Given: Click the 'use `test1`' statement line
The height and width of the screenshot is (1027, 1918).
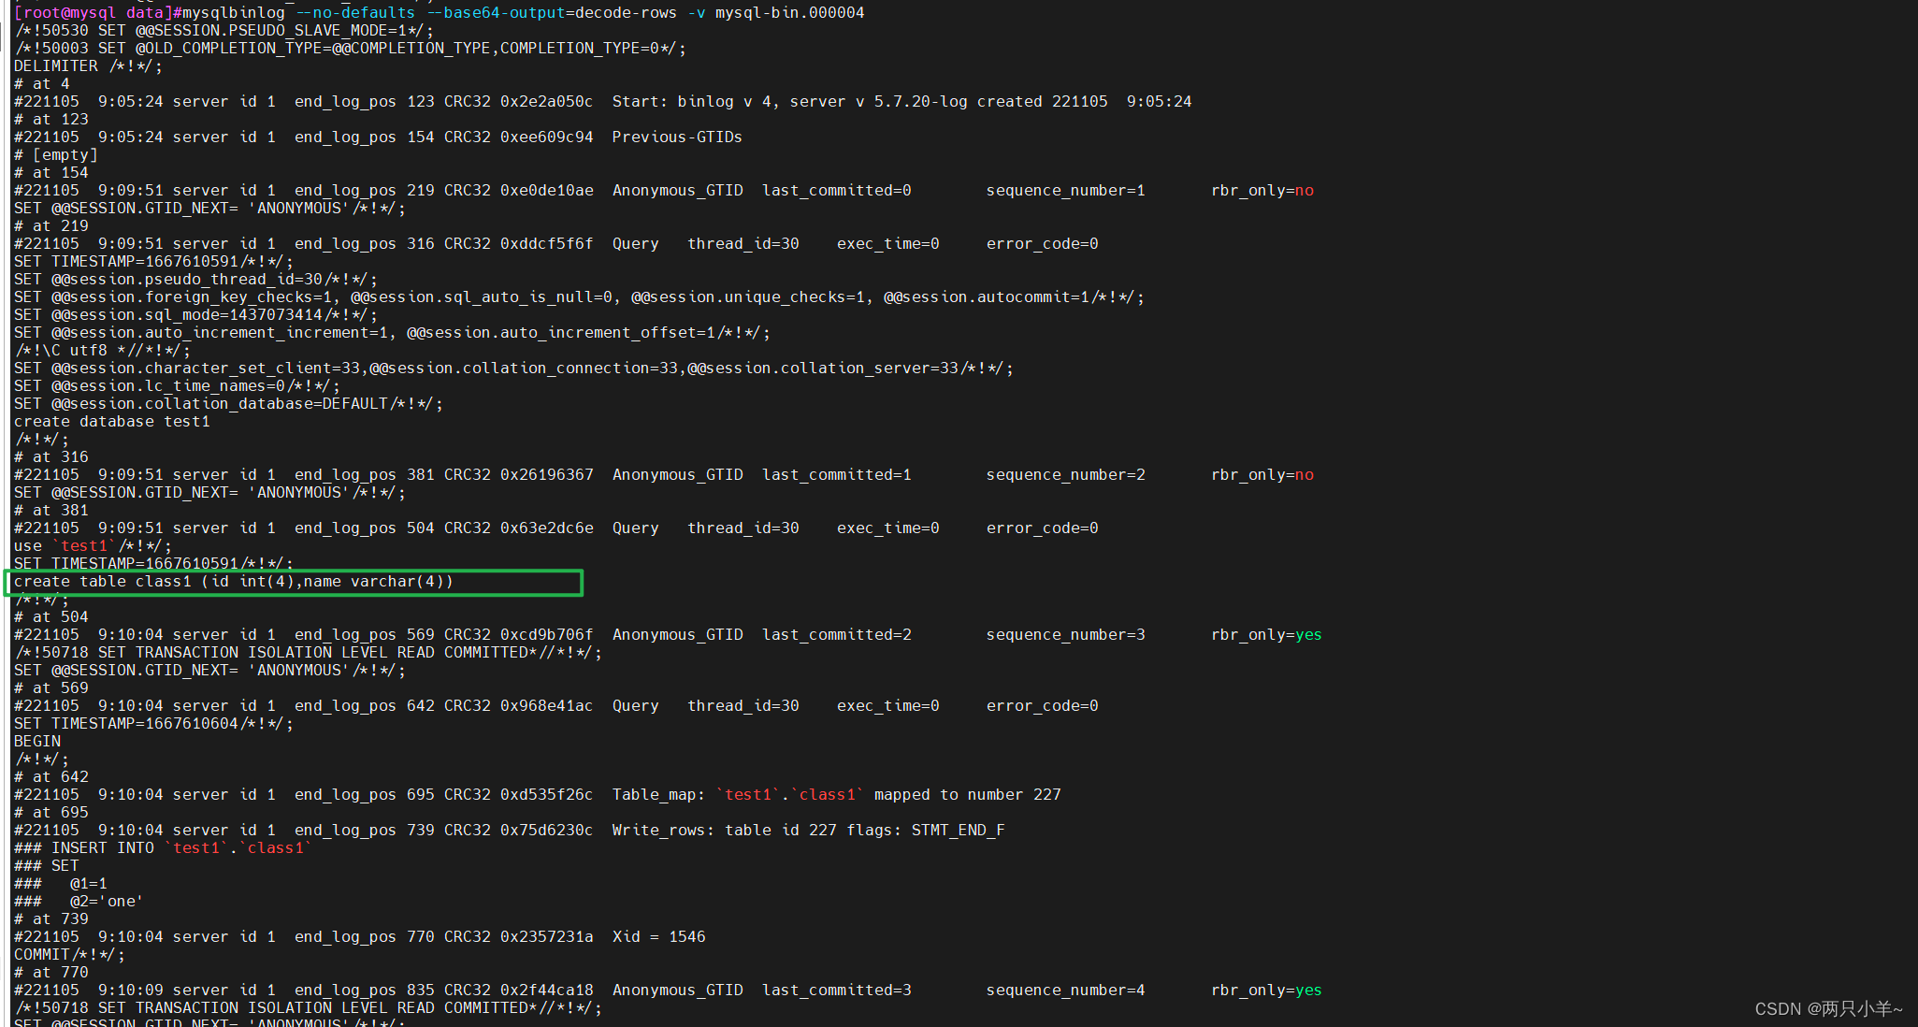Looking at the screenshot, I should click(x=93, y=545).
